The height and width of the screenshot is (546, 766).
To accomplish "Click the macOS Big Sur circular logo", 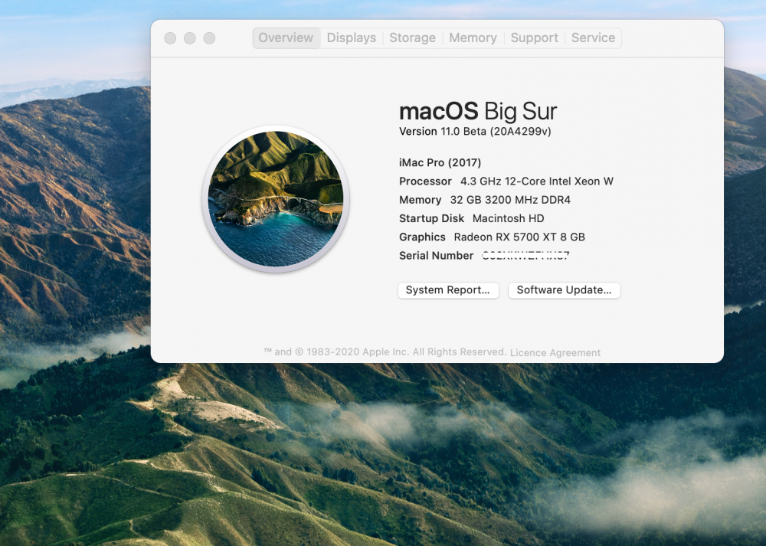I will (276, 199).
